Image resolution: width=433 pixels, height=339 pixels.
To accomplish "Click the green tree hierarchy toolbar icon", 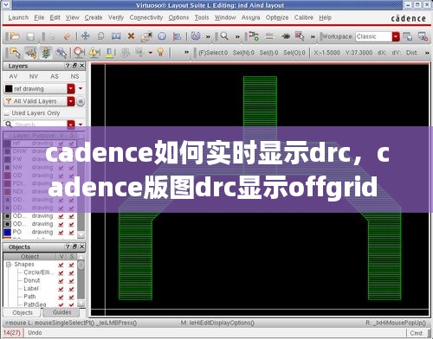I will 46,53.
